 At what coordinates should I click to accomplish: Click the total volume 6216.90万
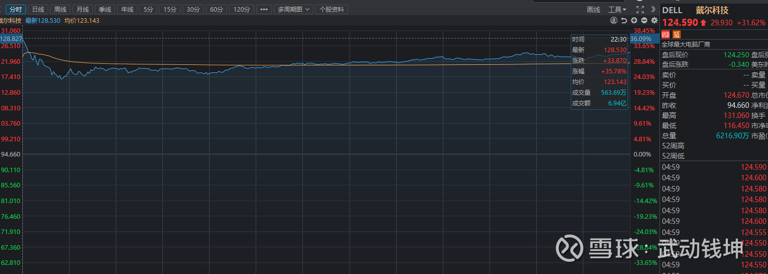(x=732, y=136)
